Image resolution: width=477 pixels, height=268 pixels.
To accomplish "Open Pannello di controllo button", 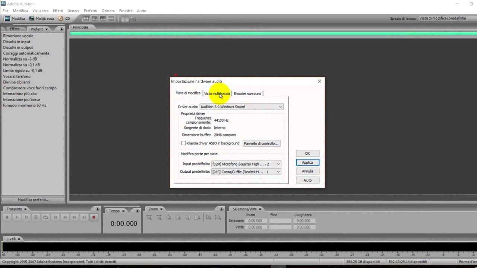I will 261,143.
